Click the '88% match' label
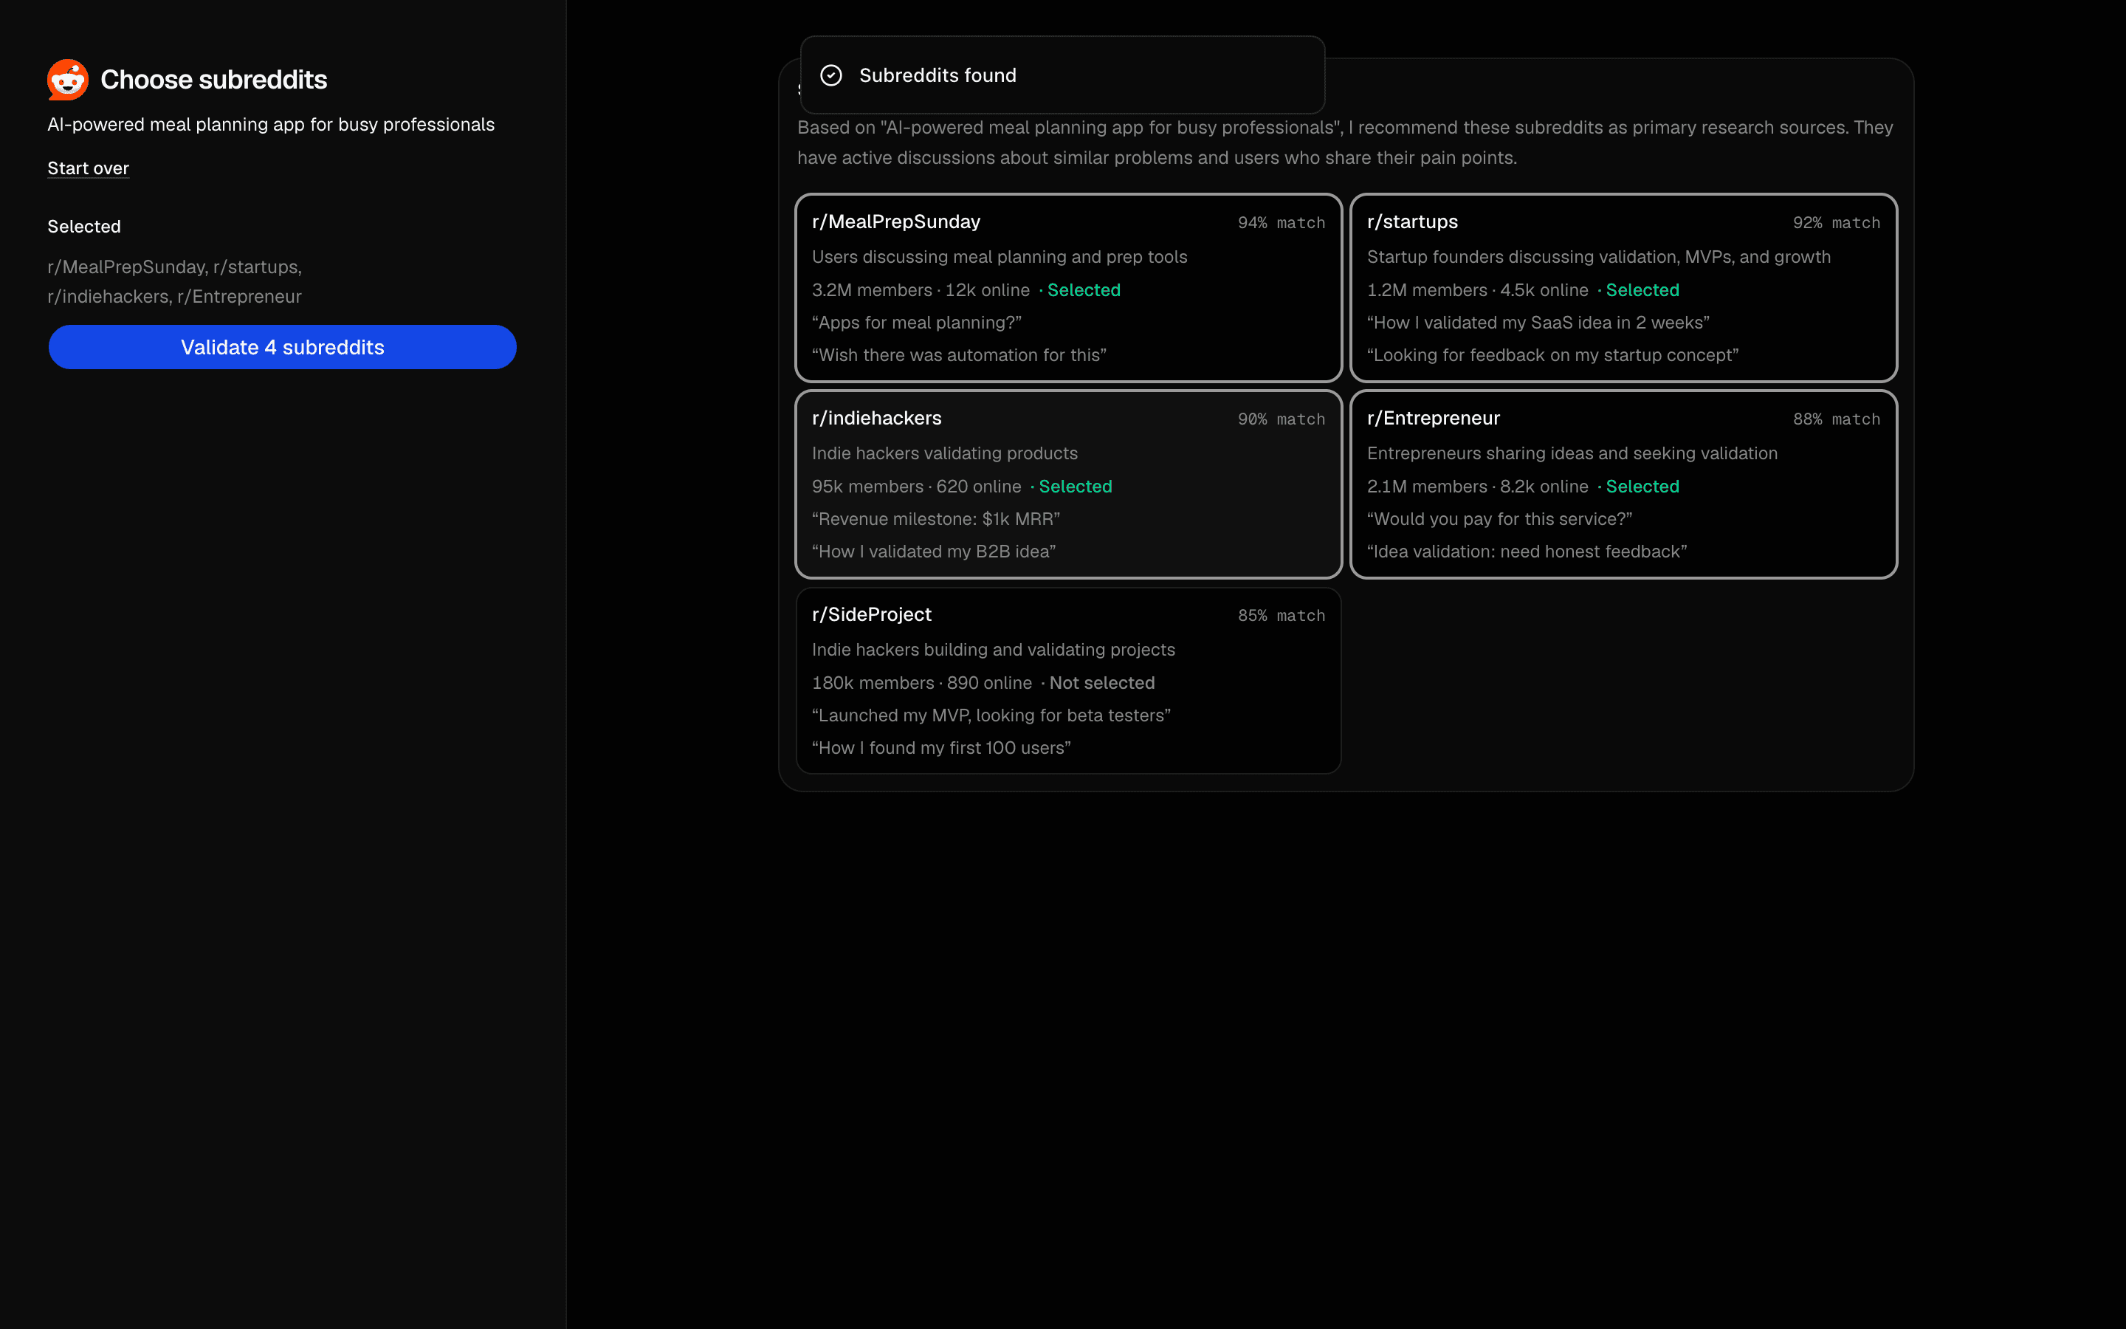The width and height of the screenshot is (2126, 1329). tap(1836, 419)
